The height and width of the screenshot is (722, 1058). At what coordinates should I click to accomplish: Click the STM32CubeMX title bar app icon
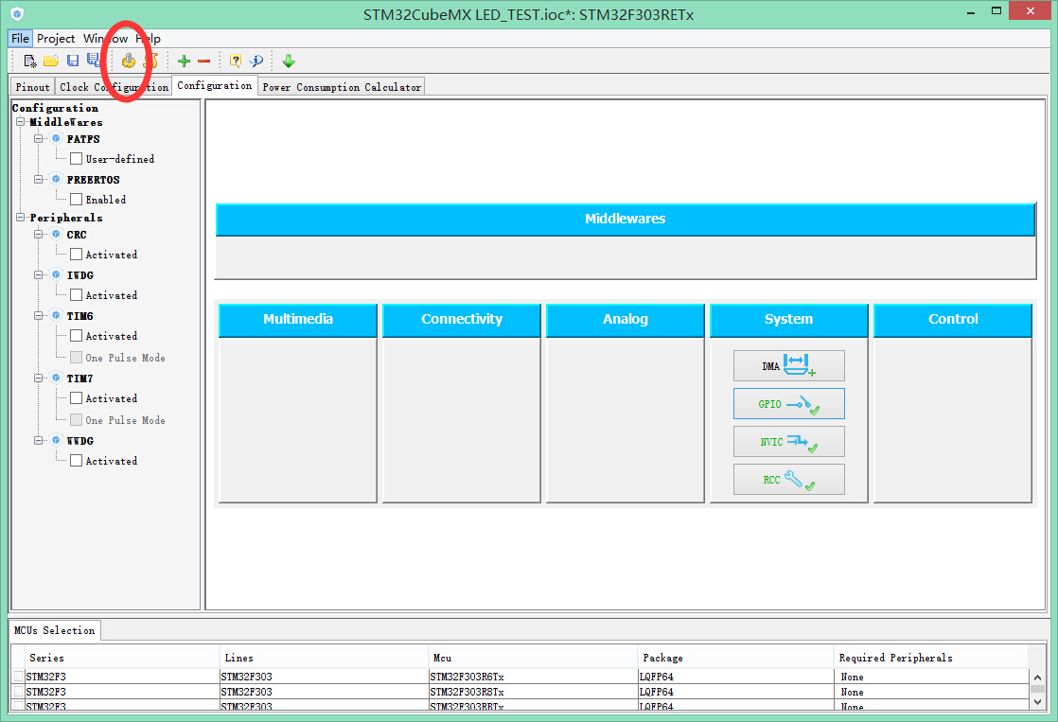coord(18,13)
